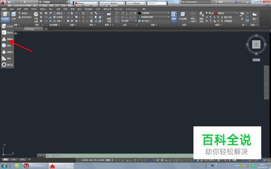Select the Move tool in the 修改 panel
Screen dimensions: 271x169
click(91, 13)
